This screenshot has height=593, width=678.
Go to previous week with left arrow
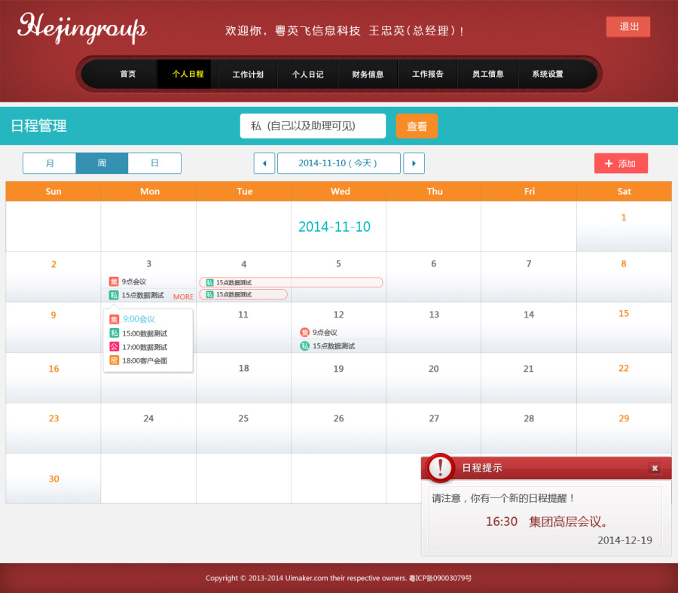pyautogui.click(x=264, y=163)
